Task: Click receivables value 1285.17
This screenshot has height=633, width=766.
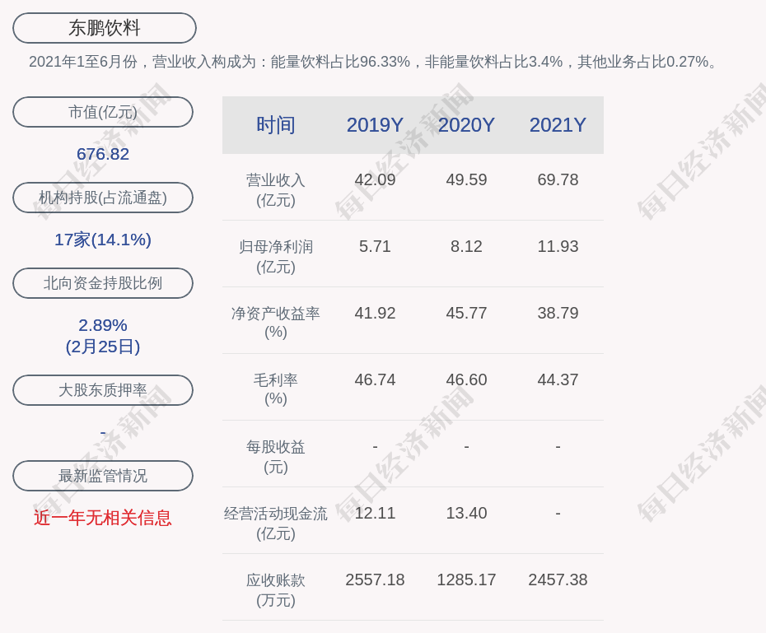Action: pos(466,579)
